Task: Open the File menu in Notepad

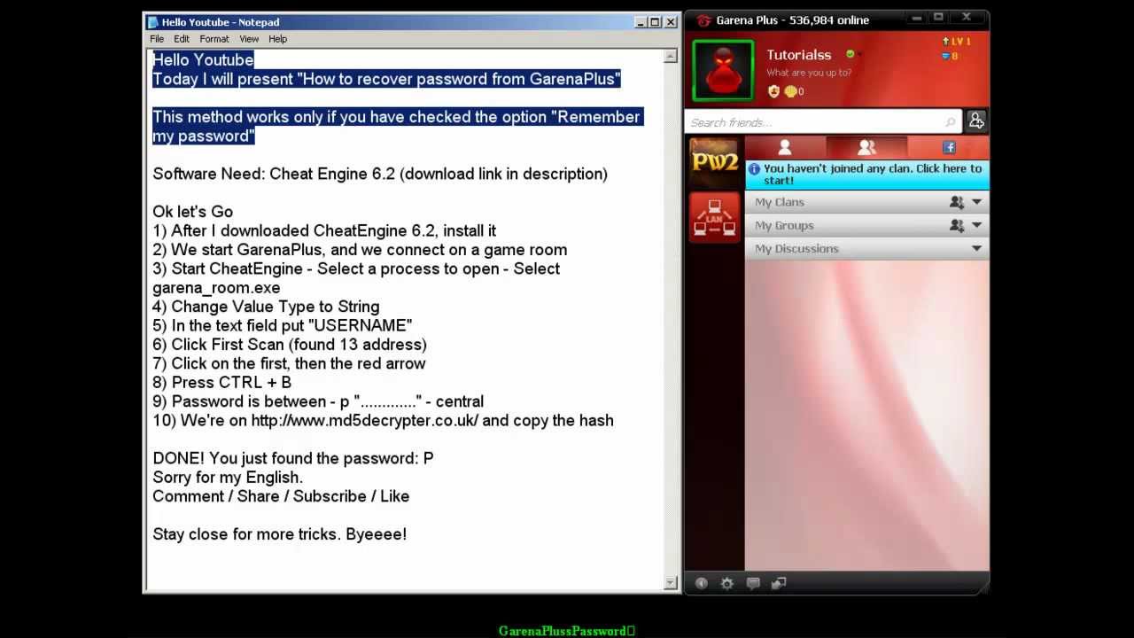Action: [x=157, y=39]
